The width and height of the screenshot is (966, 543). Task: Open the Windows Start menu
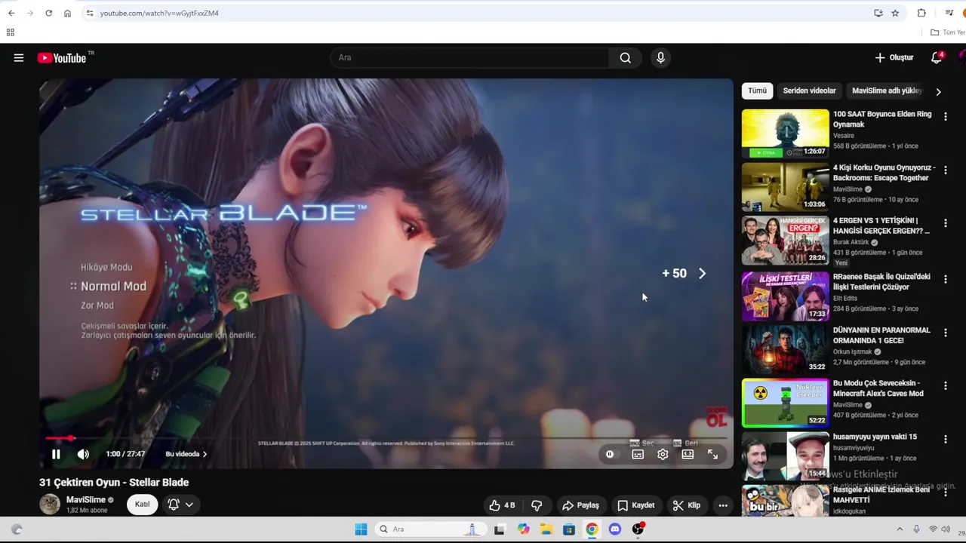point(361,529)
